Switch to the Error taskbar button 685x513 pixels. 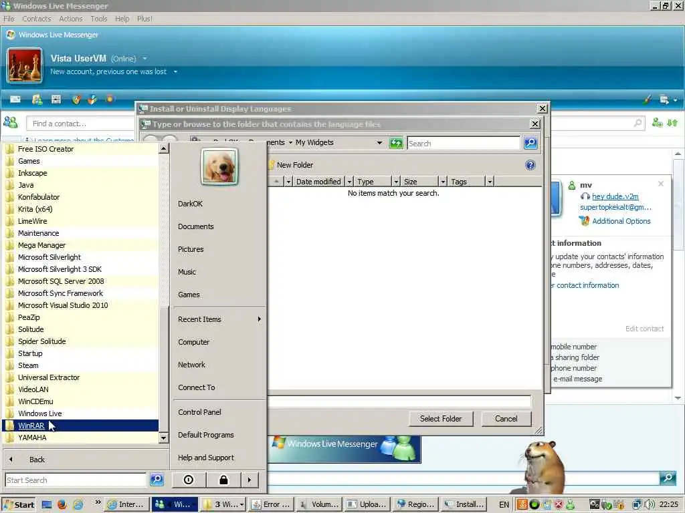pos(270,504)
